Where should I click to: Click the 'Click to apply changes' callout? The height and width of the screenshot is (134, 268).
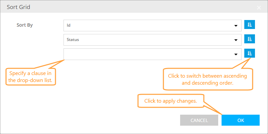tap(170, 101)
